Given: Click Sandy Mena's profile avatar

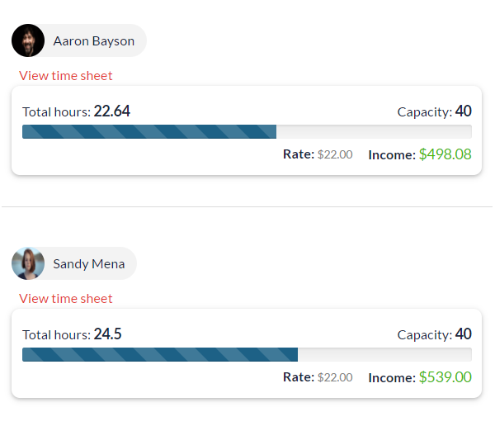Looking at the screenshot, I should pos(28,263).
